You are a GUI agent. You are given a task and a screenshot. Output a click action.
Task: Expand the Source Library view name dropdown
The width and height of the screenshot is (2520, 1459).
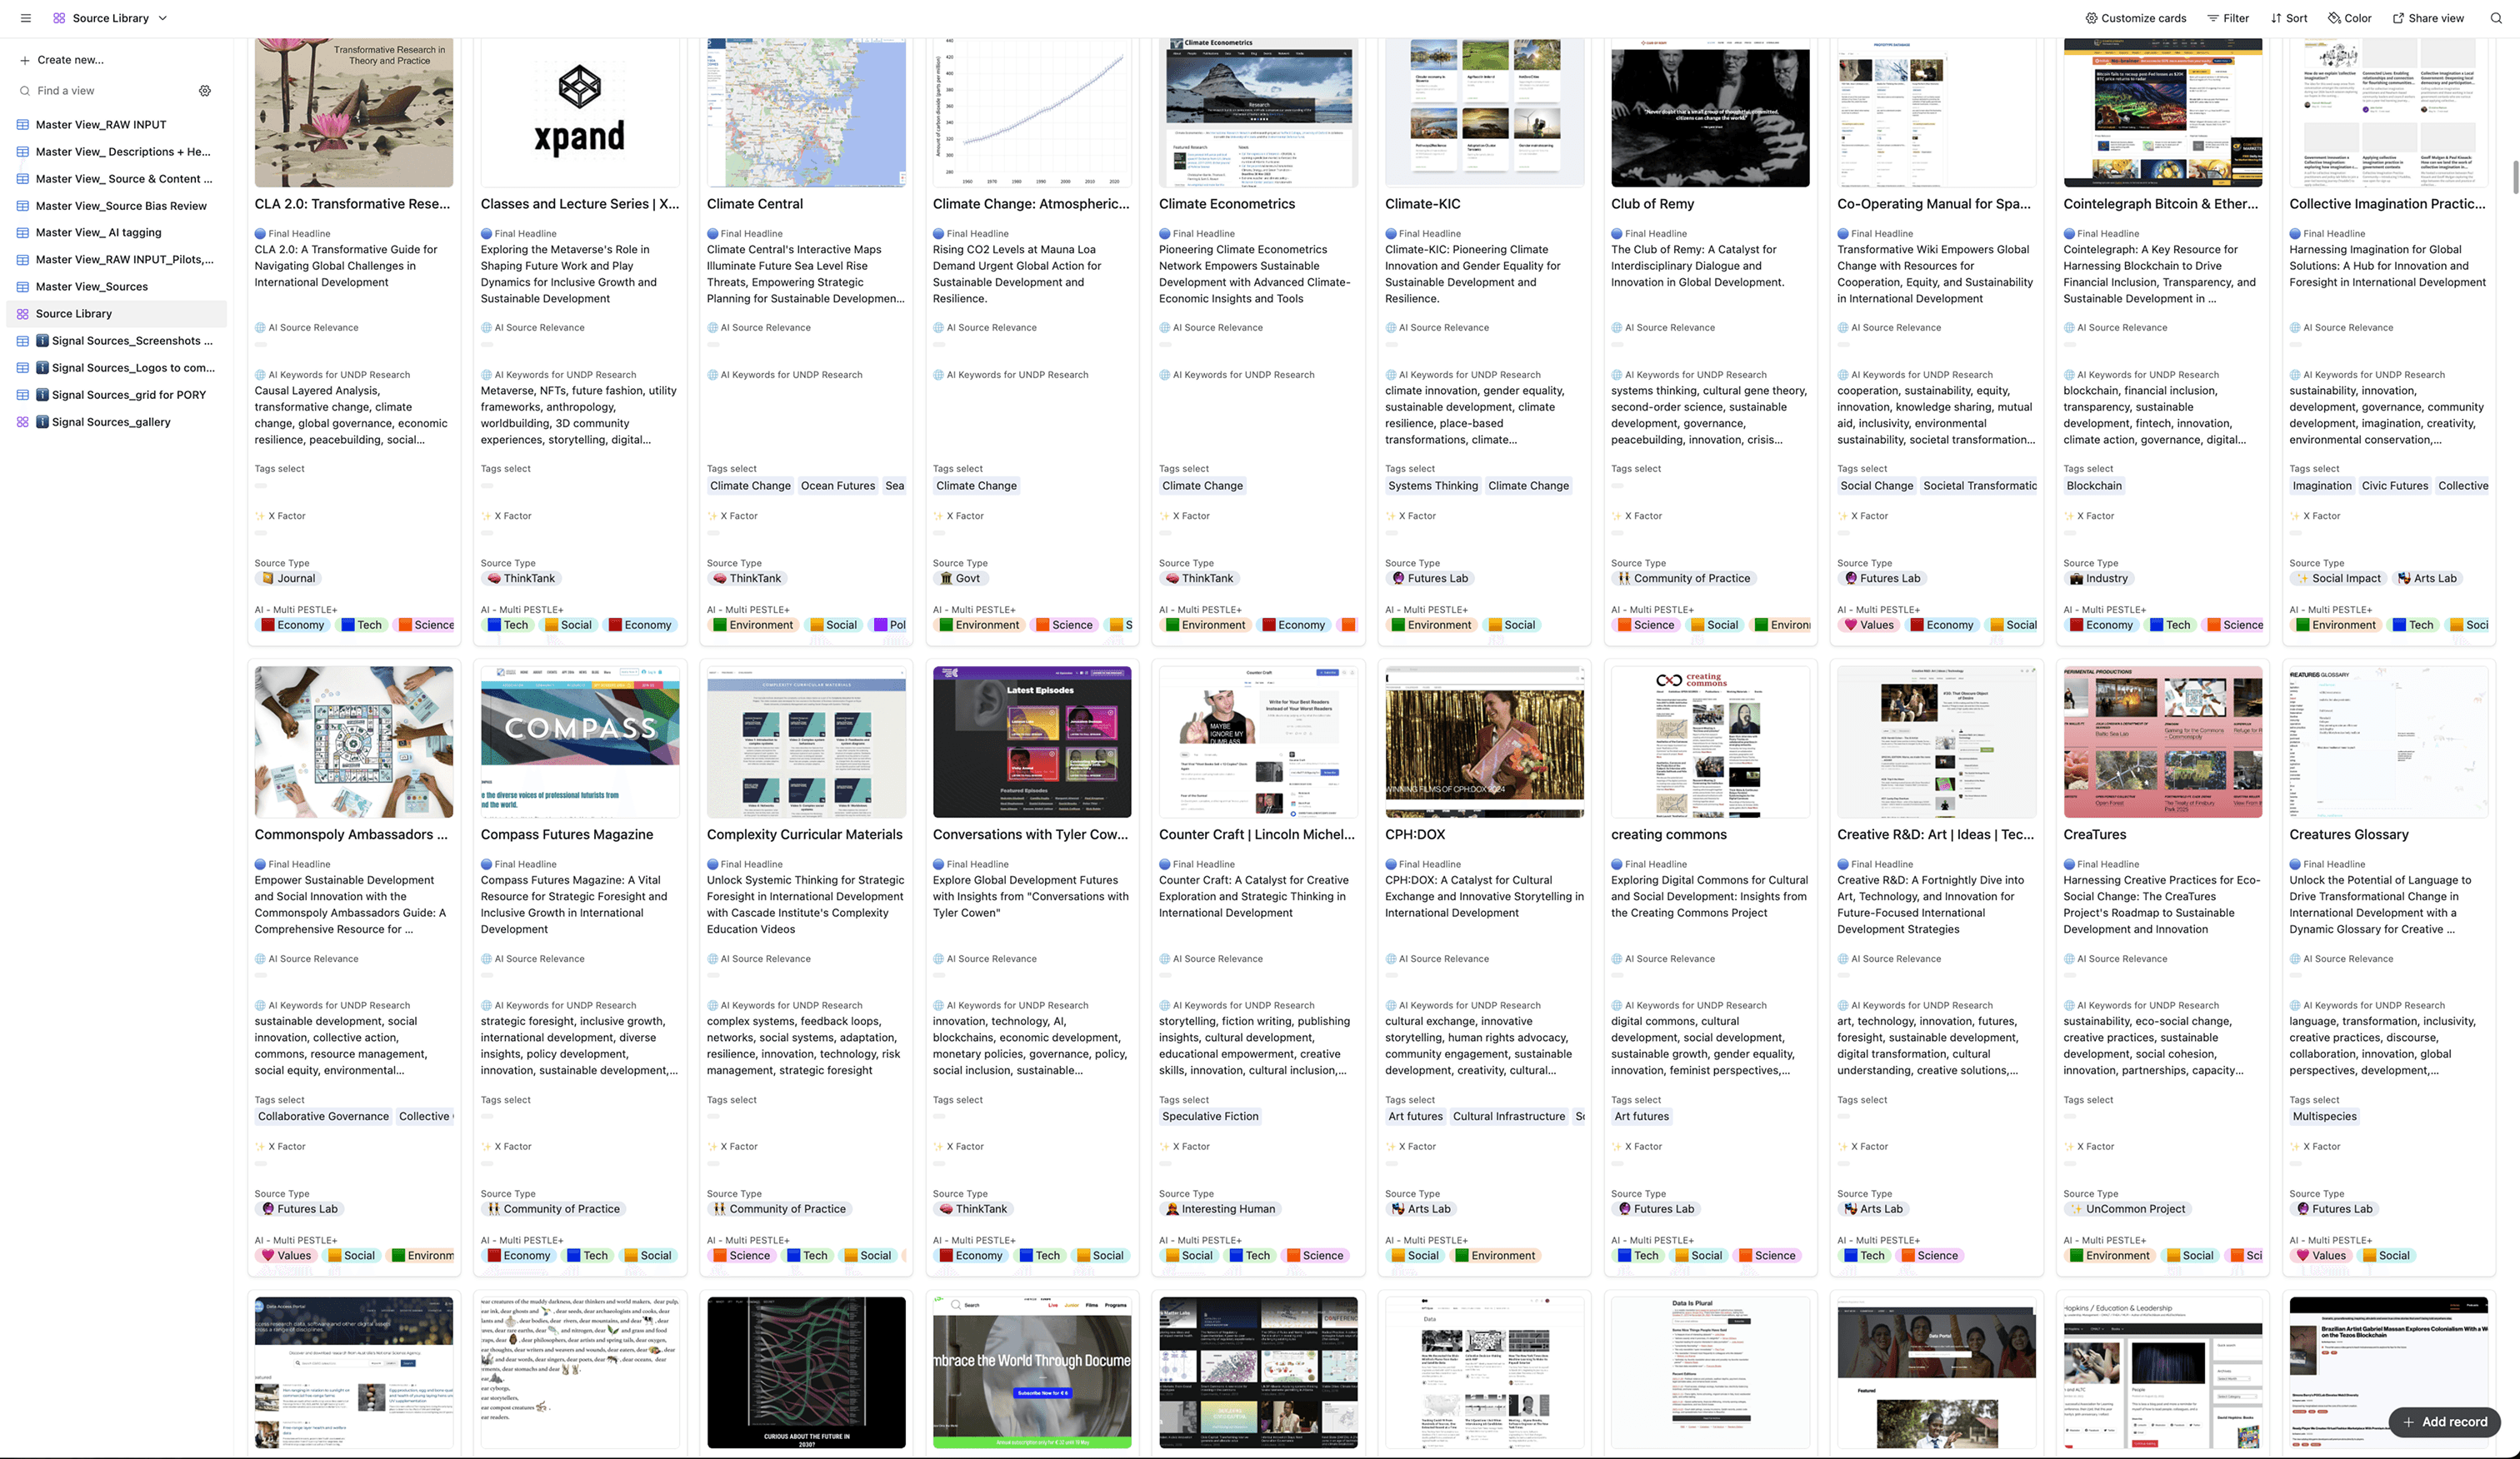163,18
